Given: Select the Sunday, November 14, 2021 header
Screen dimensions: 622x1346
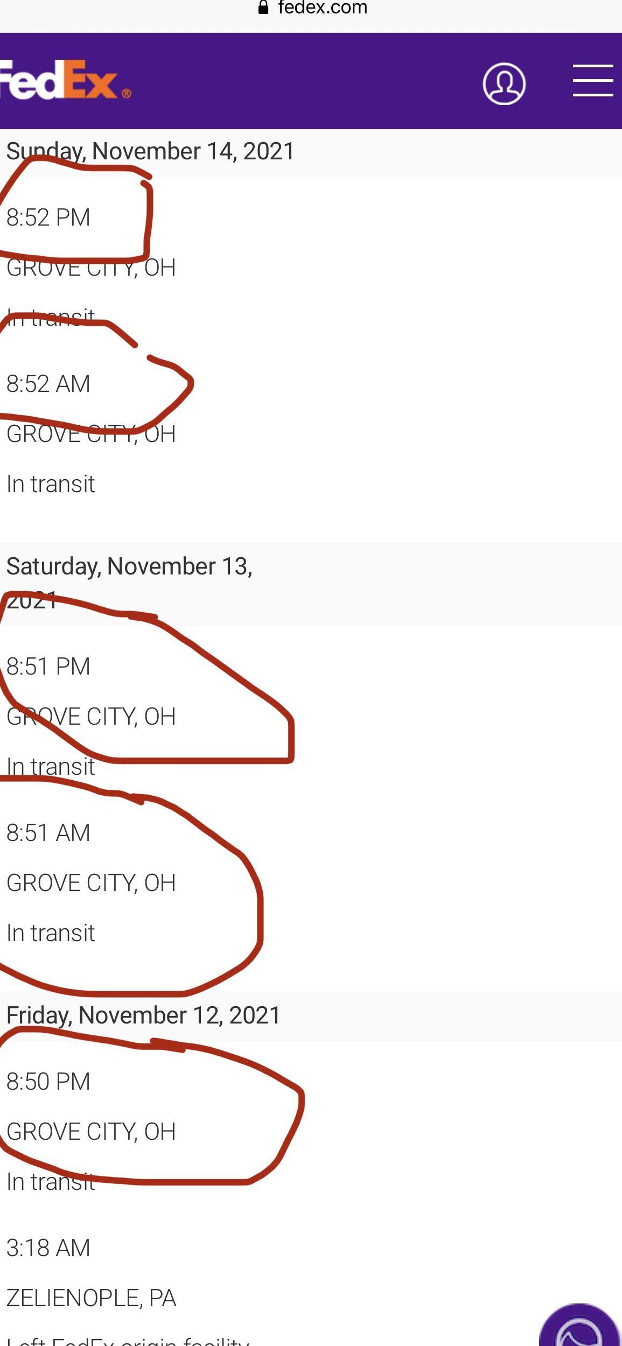Looking at the screenshot, I should [x=150, y=151].
